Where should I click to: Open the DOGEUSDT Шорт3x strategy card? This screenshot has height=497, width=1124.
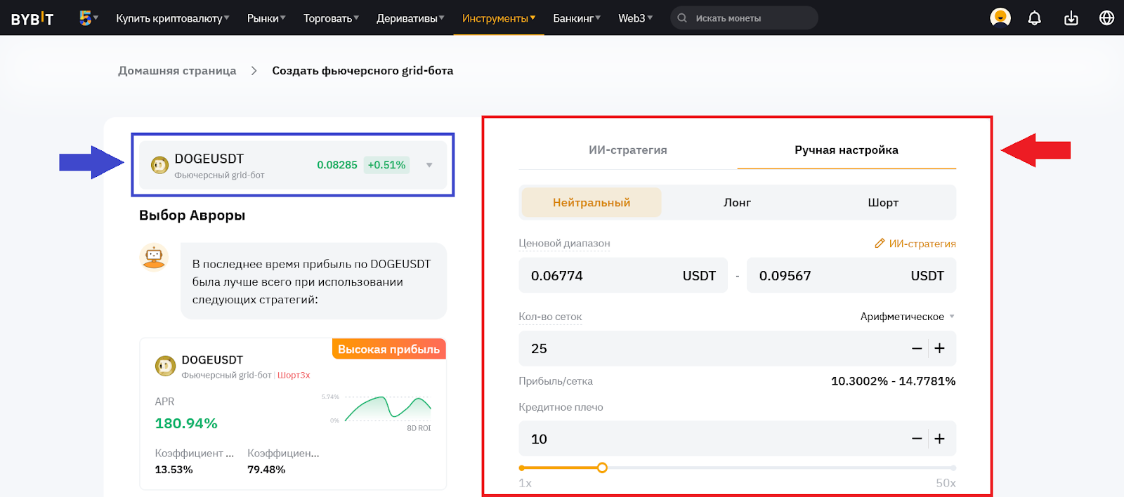293,413
